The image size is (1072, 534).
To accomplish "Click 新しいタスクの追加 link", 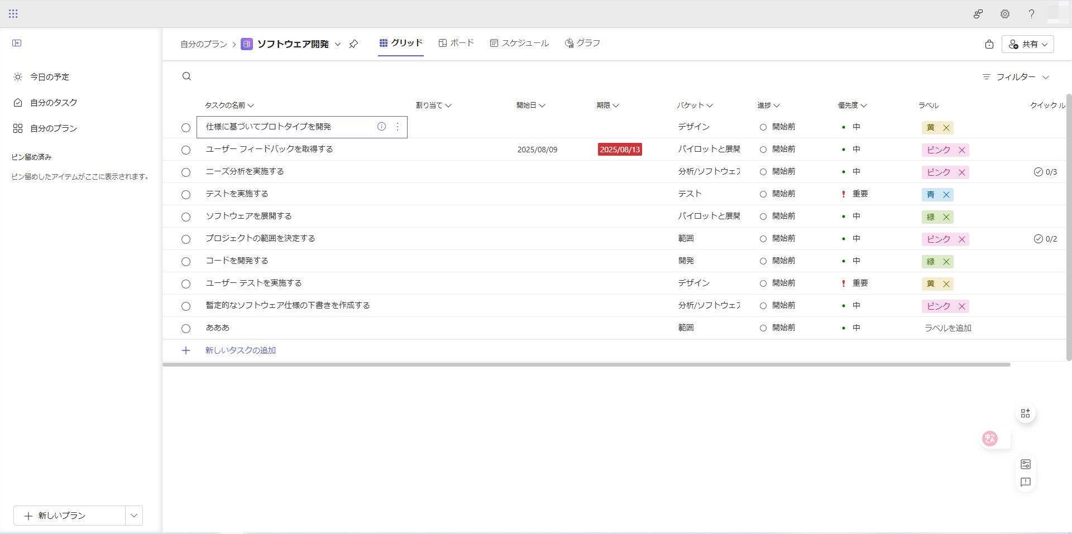I will coord(240,350).
